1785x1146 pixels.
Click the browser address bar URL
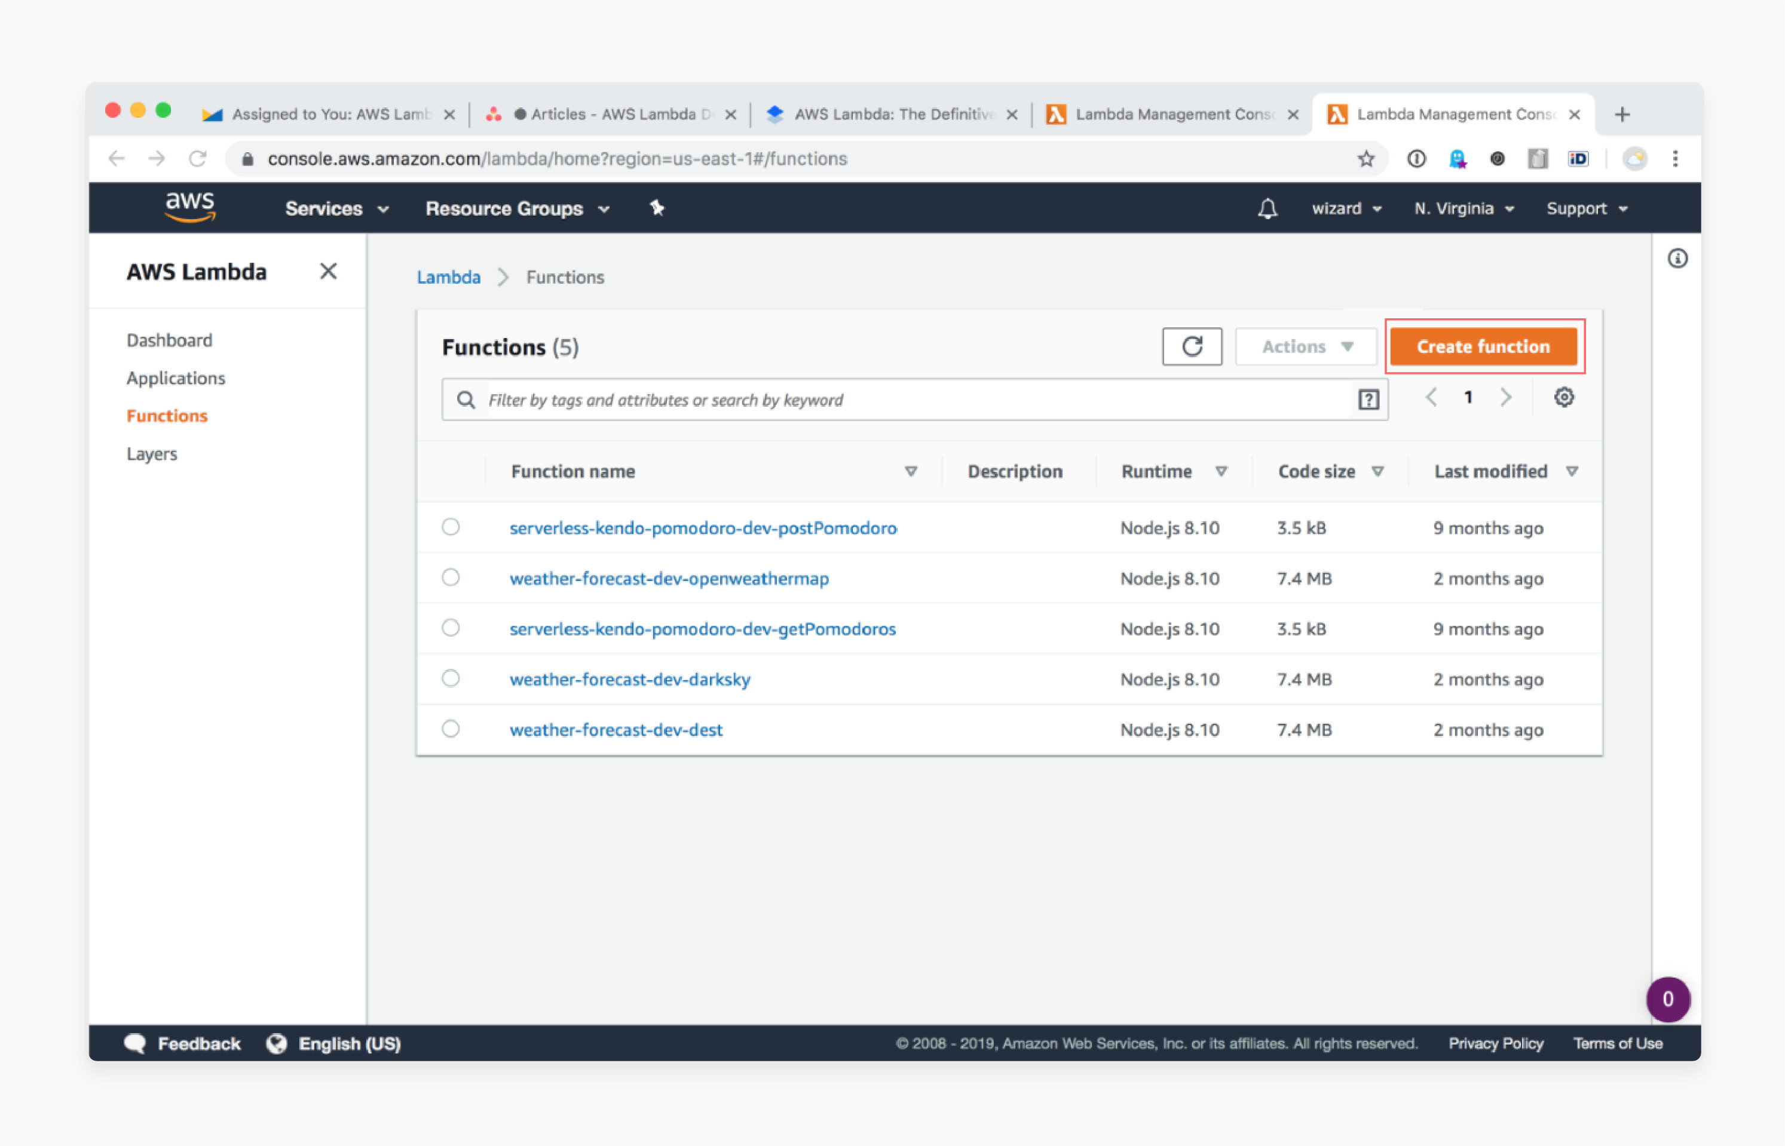click(557, 159)
